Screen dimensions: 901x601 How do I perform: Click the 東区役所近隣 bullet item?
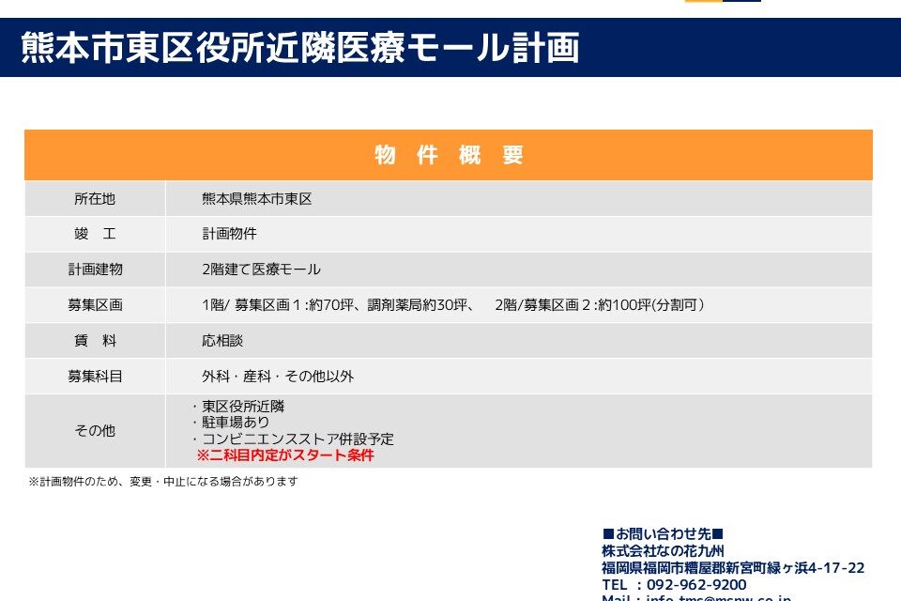242,407
